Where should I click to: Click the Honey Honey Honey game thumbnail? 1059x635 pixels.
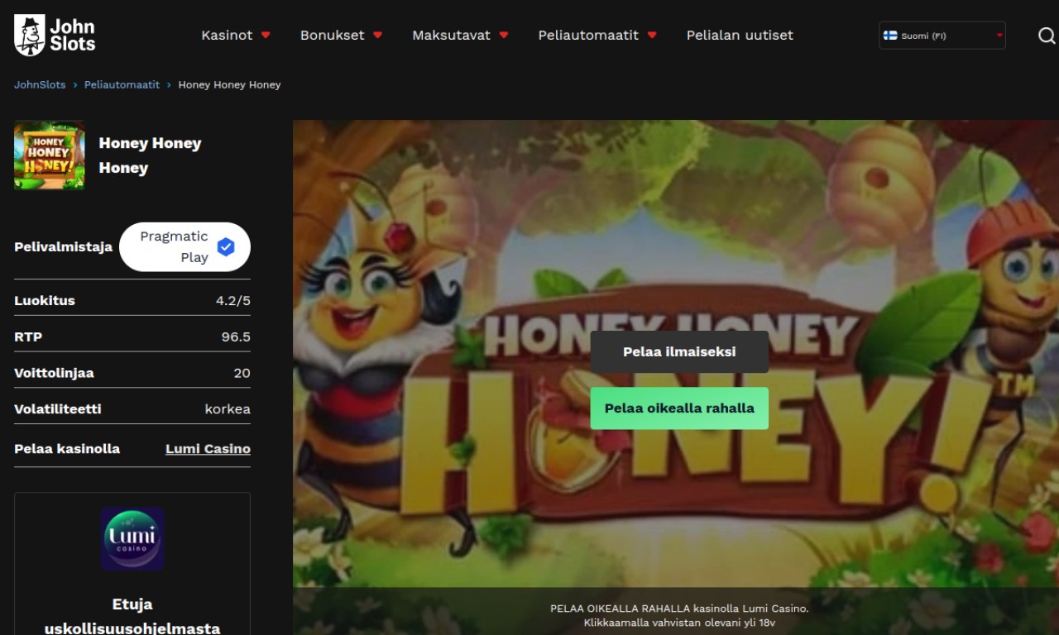click(50, 155)
